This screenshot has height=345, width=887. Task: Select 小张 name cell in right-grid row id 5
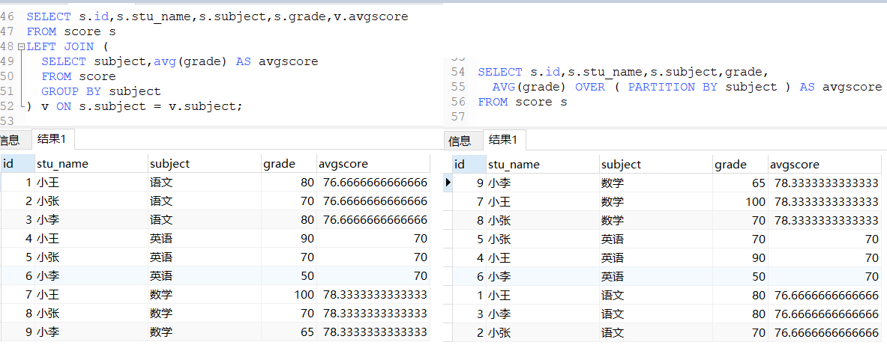click(543, 239)
